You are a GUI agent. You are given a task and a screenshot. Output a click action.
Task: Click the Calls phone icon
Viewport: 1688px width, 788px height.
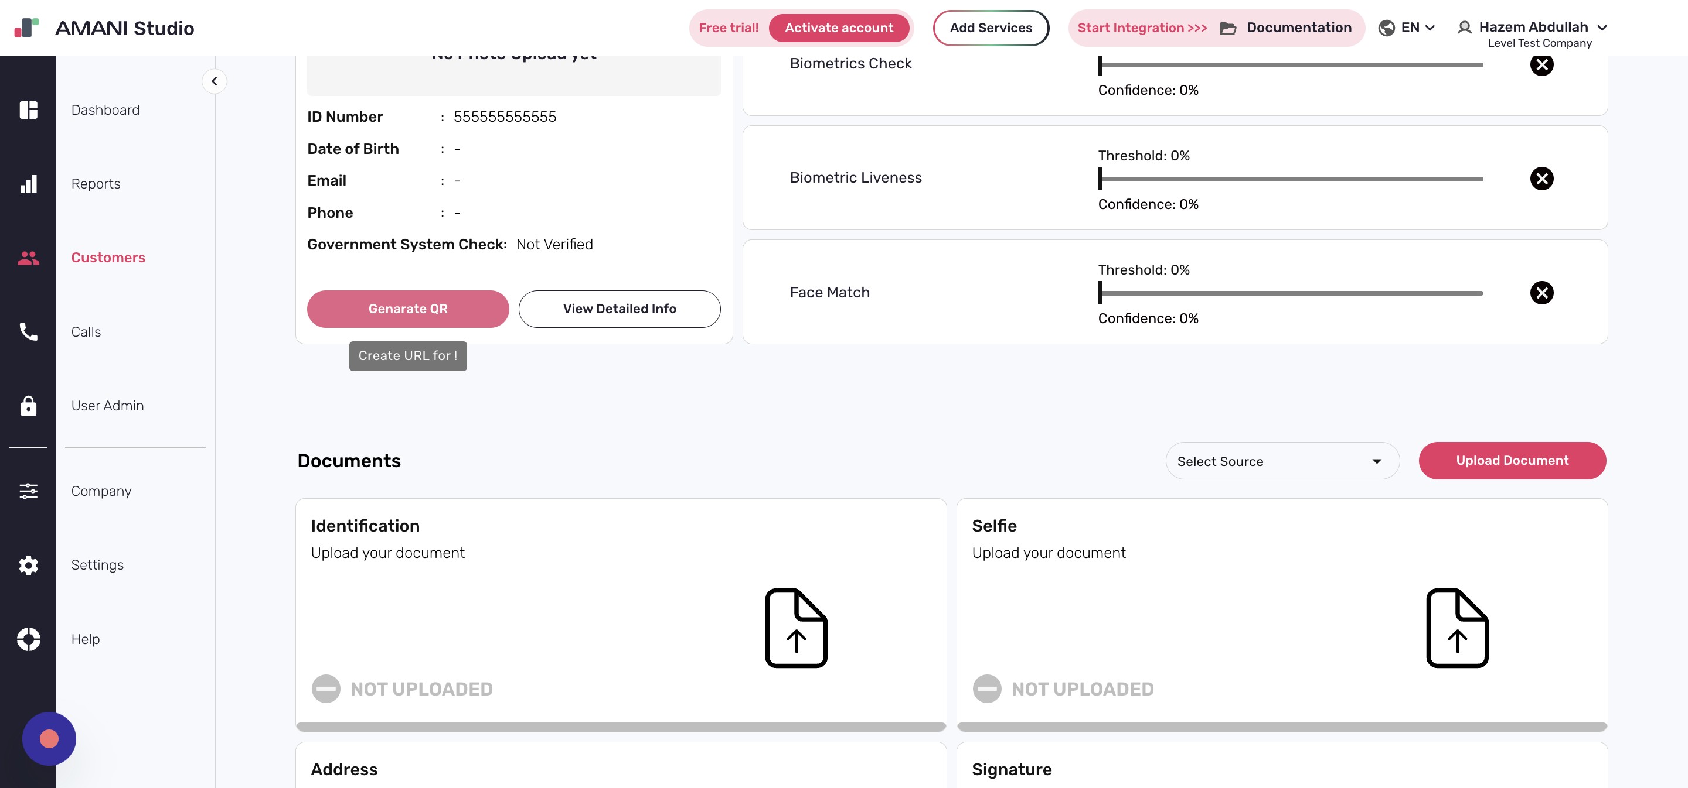[28, 332]
